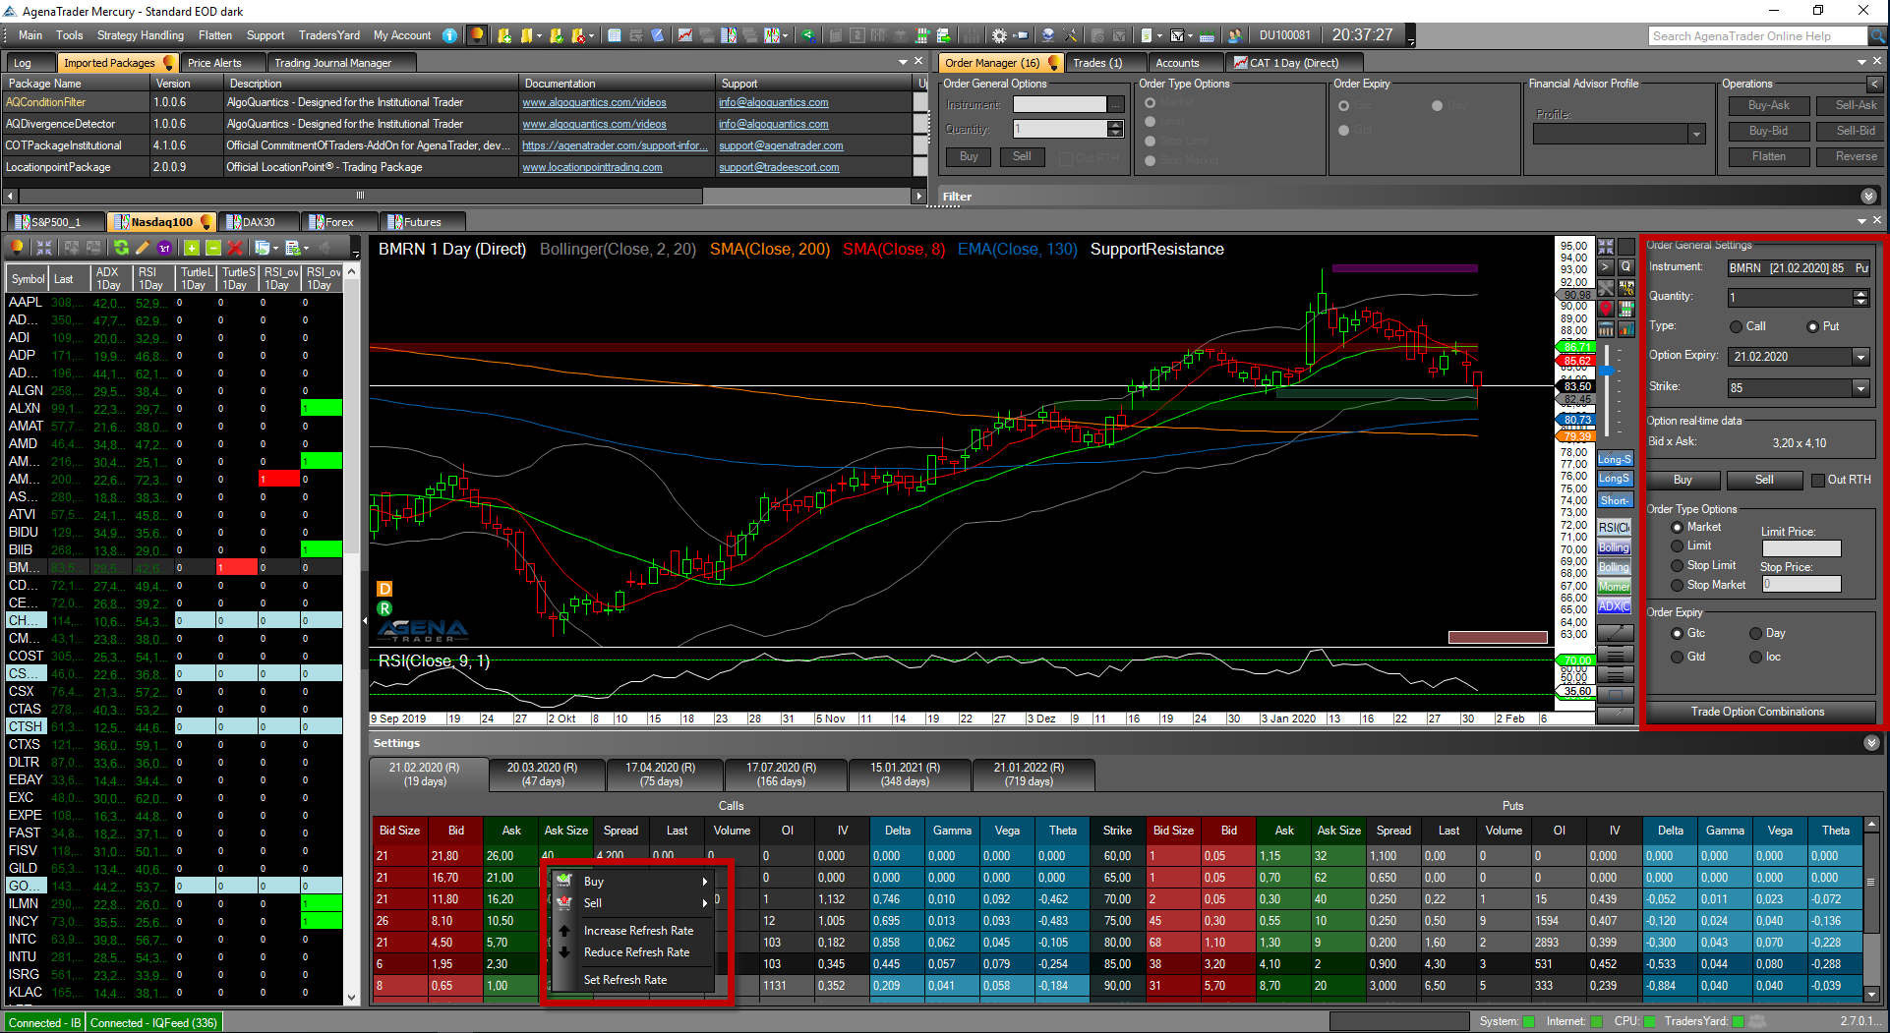Screen dimensions: 1890x1033
Task: Click the rectangle drawing tool beside chart
Action: [1616, 694]
